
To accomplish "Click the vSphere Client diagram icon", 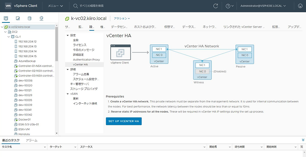I will [x=121, y=52].
